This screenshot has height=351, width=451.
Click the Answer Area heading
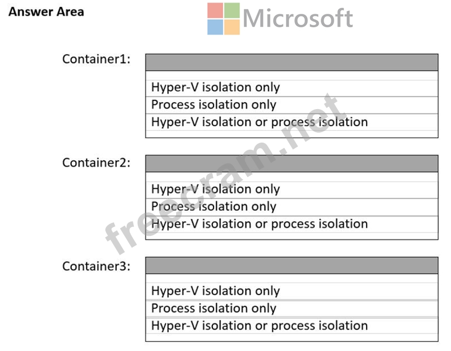pos(46,12)
